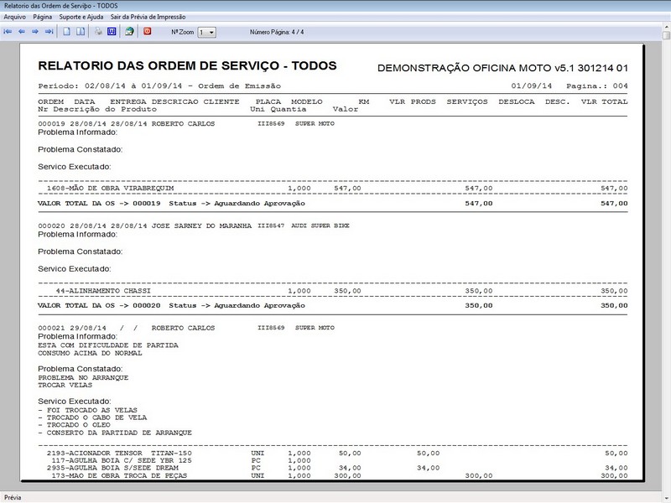The image size is (671, 503).
Task: Click Sair da Prévia de Impressão
Action: (x=148, y=17)
